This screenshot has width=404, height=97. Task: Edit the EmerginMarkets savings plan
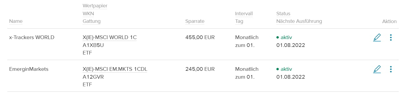(377, 69)
